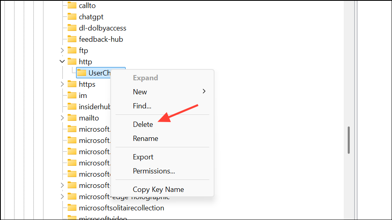Choose Rename in the context menu
Screen dimensions: 392x220
(145, 139)
